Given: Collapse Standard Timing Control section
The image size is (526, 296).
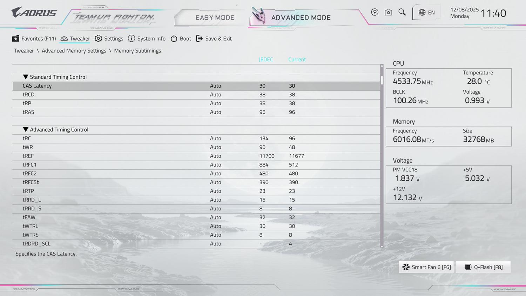Looking at the screenshot, I should [x=26, y=77].
